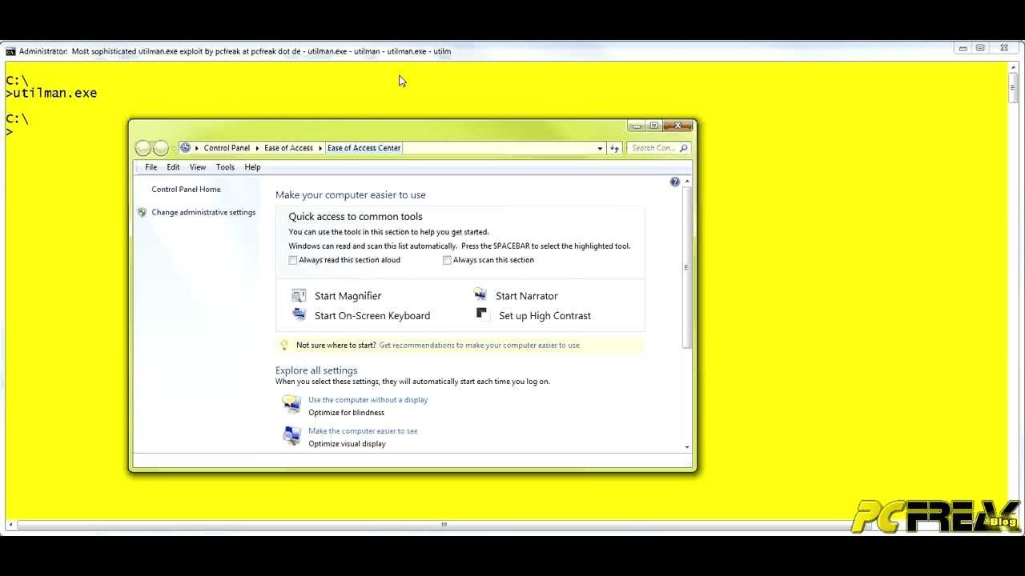Click 'Optimize for blindness' text
This screenshot has height=576, width=1025.
click(x=346, y=413)
